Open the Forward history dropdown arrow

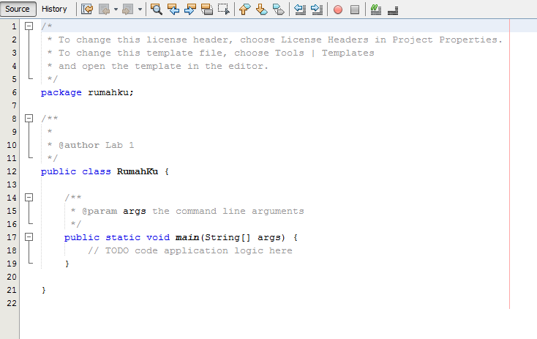point(140,10)
